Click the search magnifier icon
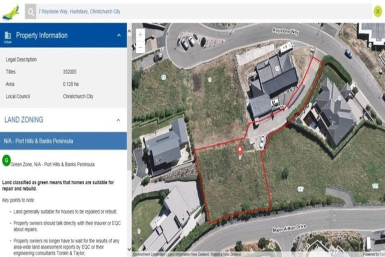The image size is (385, 257). point(31,12)
